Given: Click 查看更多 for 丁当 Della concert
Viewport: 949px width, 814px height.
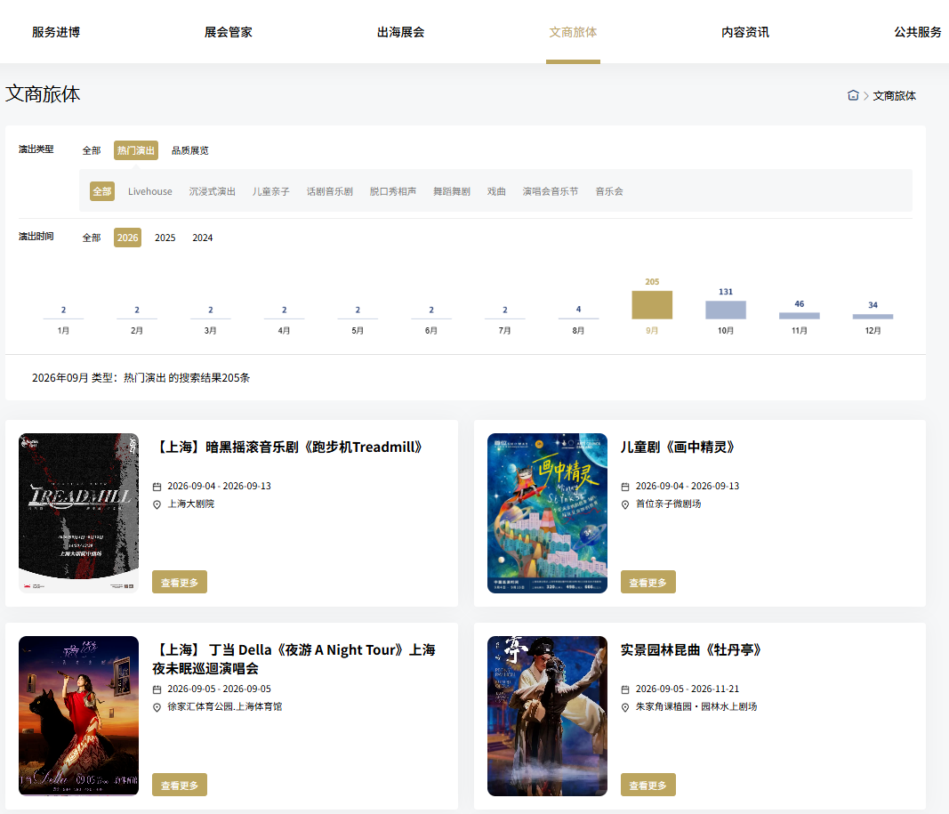Looking at the screenshot, I should pyautogui.click(x=180, y=785).
